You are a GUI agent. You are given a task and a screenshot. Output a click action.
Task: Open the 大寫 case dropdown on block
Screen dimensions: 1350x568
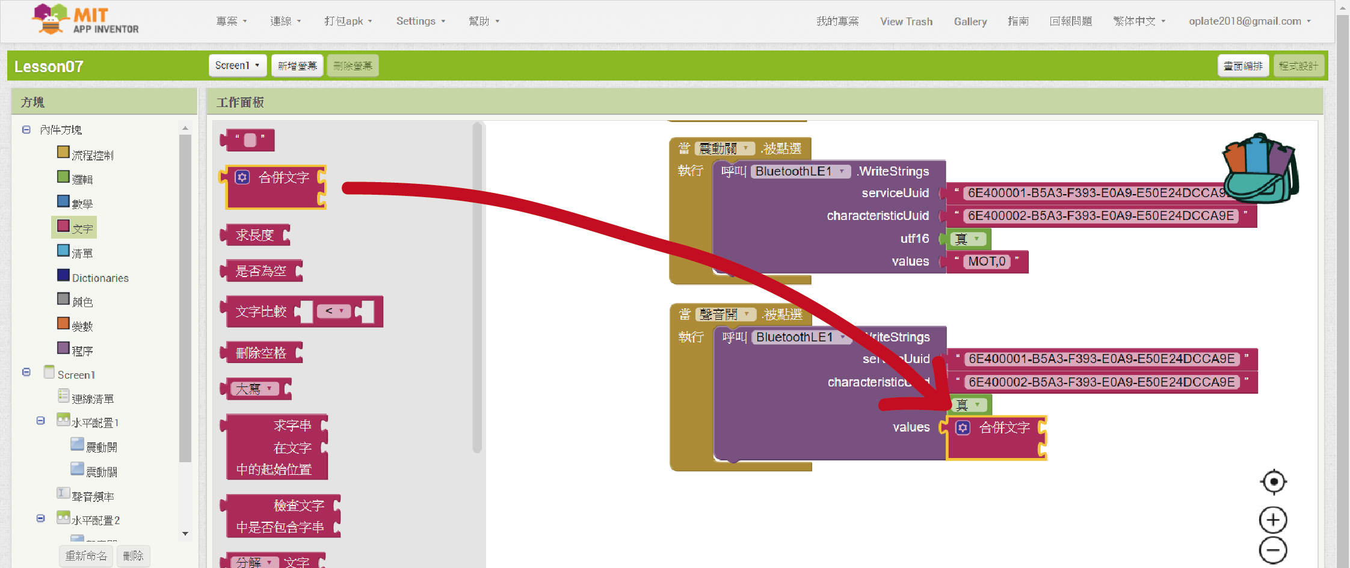point(255,388)
